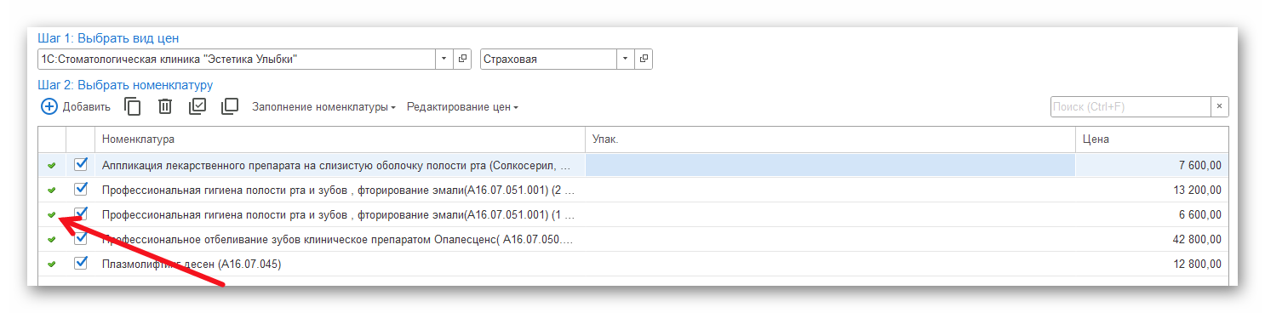Click green status mark of 6 600,00 row
The image size is (1265, 313).
[52, 214]
